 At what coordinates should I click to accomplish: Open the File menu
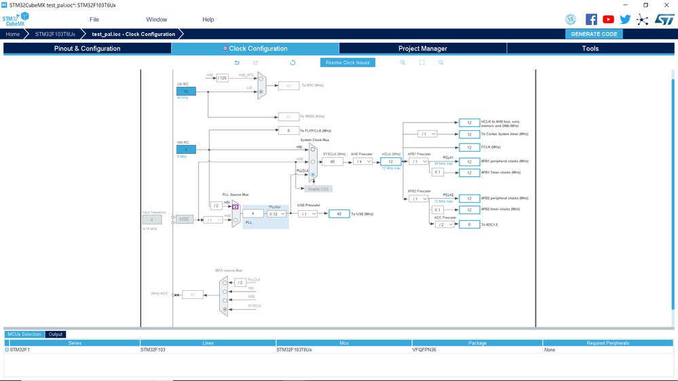94,20
